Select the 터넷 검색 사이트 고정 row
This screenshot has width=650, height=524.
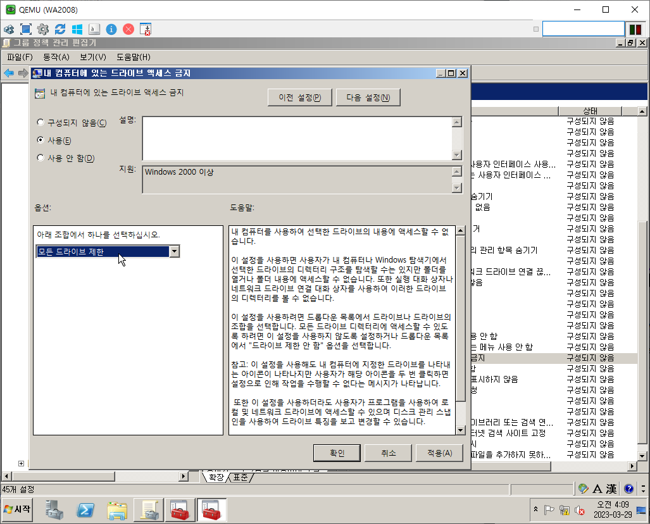(553, 434)
